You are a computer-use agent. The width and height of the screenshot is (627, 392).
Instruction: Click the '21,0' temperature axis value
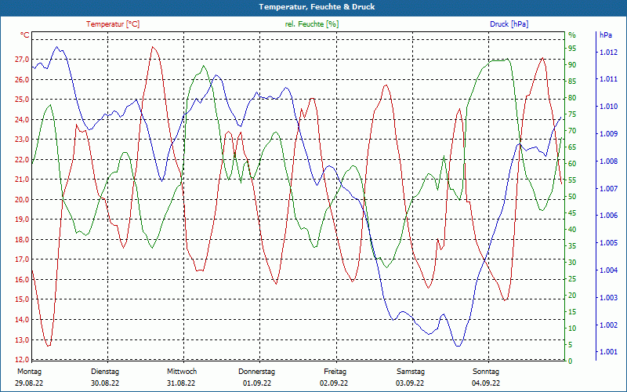click(22, 180)
